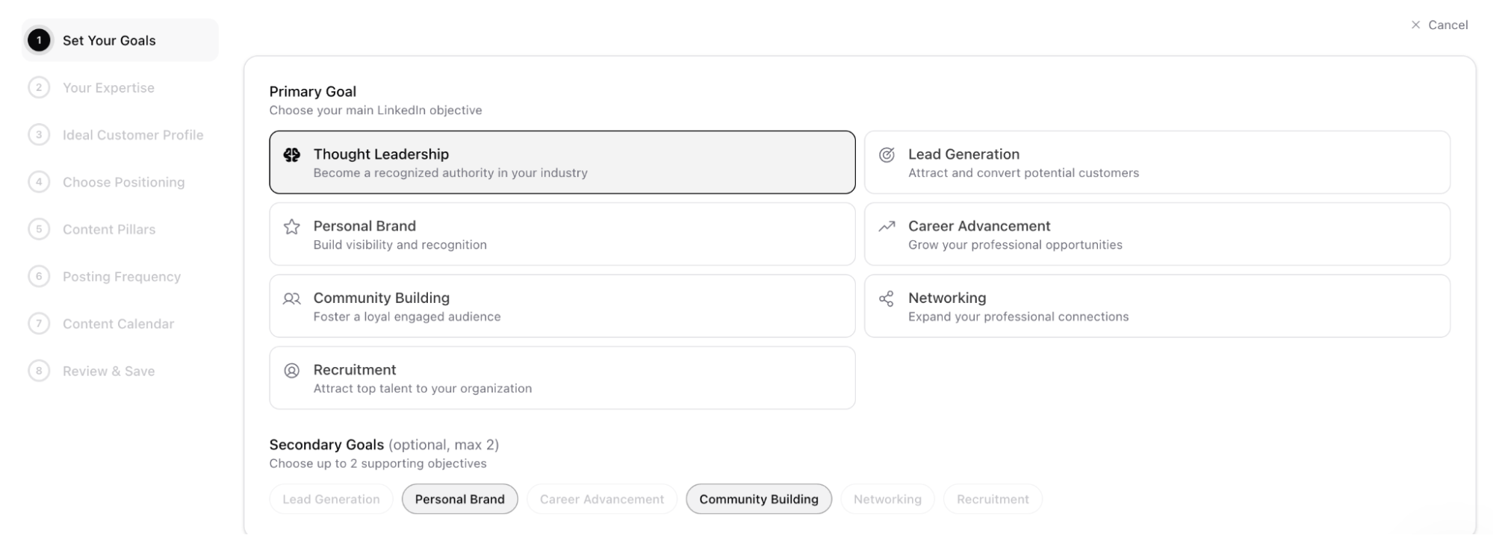This screenshot has height=535, width=1493.
Task: Deselect Community Building secondary goal chip
Action: pyautogui.click(x=758, y=499)
